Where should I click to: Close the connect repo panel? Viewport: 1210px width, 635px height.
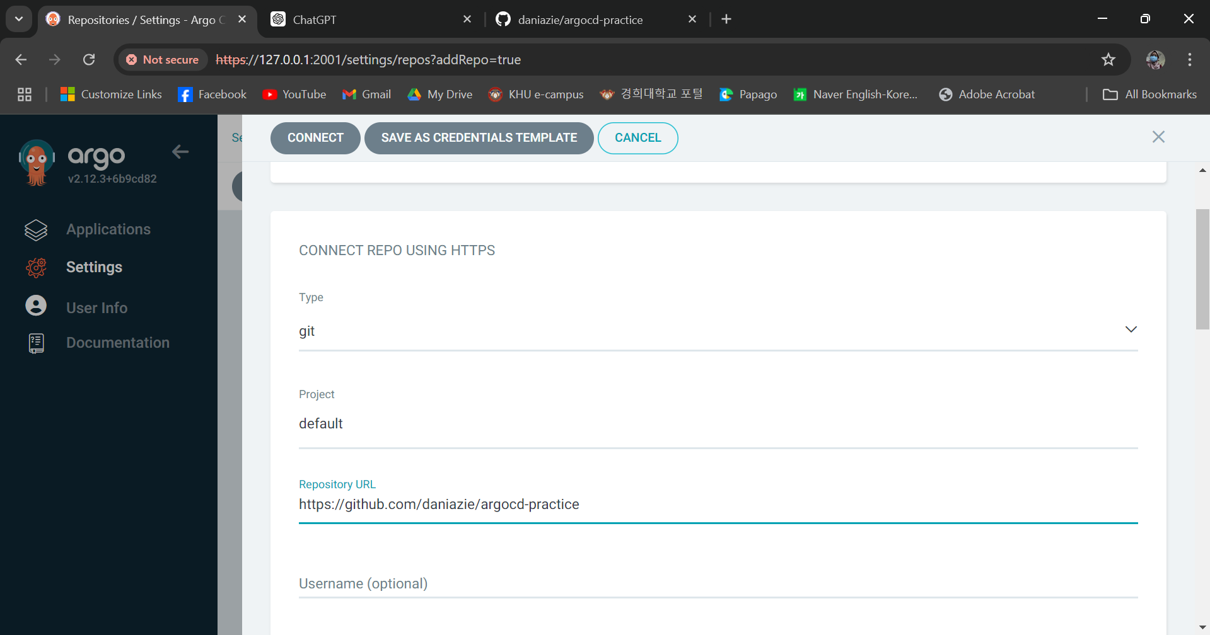(x=1158, y=137)
